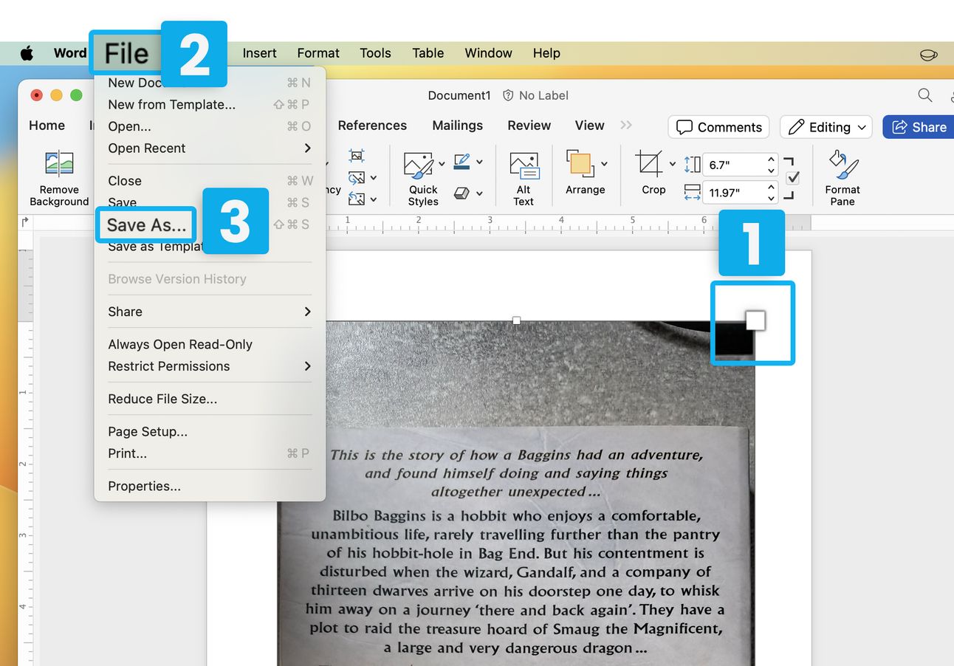The image size is (954, 666).
Task: Toggle the lock aspect ratio checkbox
Action: 793,178
